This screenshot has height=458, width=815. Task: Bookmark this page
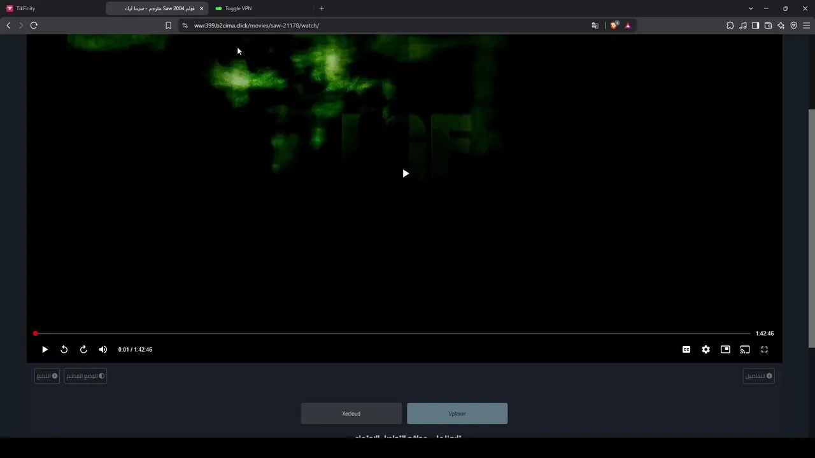pos(168,25)
